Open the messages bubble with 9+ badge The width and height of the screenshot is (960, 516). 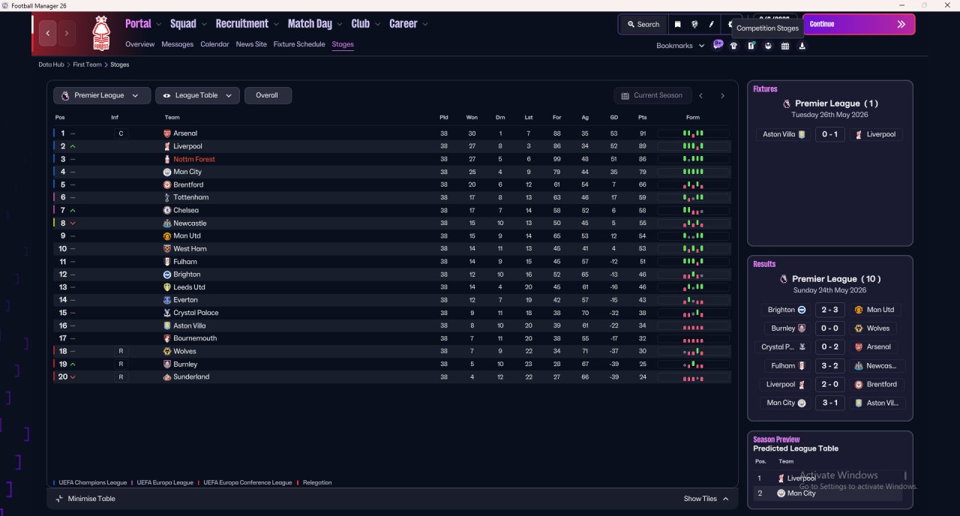pyautogui.click(x=718, y=45)
